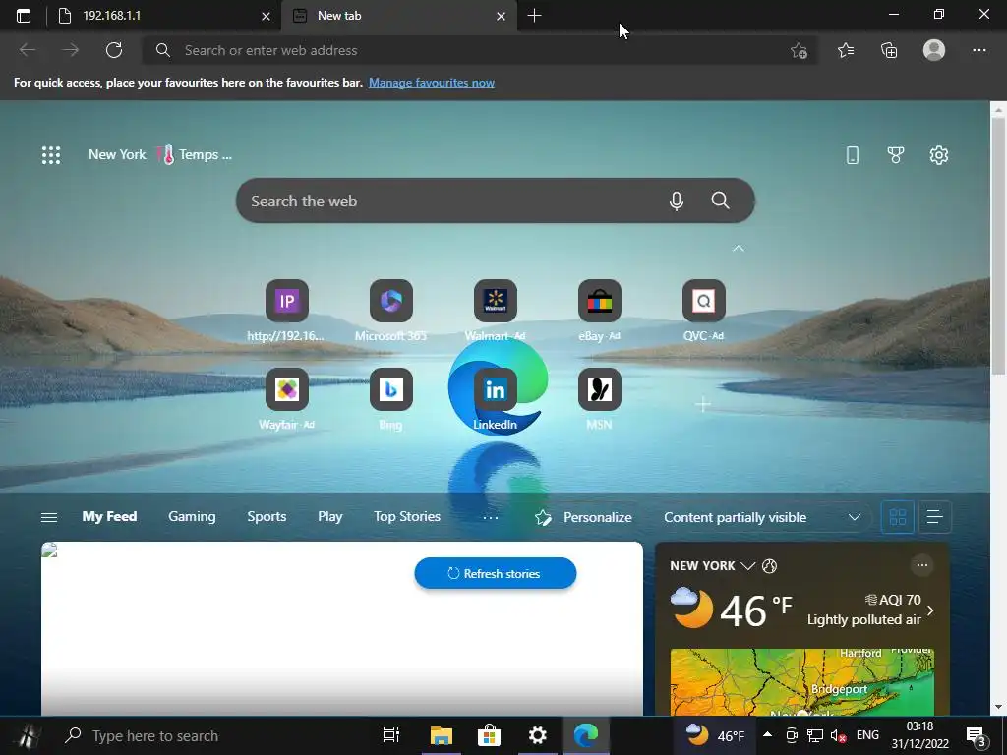Click the page vertical scrollbar thumb
Screen dimensions: 1007x755
click(998, 247)
